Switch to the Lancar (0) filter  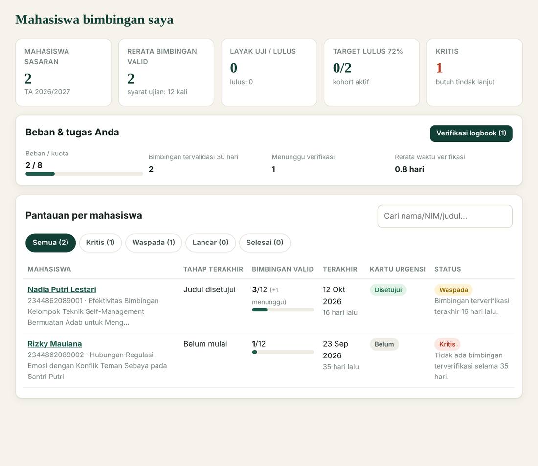pyautogui.click(x=210, y=243)
